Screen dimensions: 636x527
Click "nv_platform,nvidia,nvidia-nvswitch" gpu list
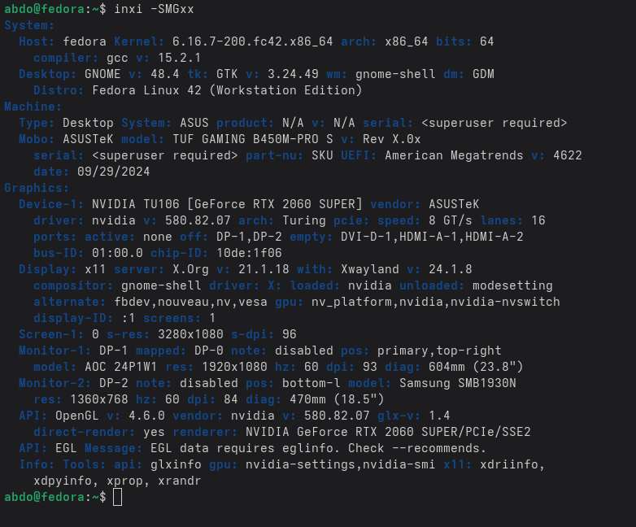tap(436, 302)
